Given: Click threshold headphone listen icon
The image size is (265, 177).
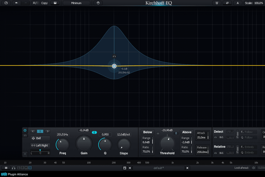Looking at the screenshot, I should pos(158,133).
